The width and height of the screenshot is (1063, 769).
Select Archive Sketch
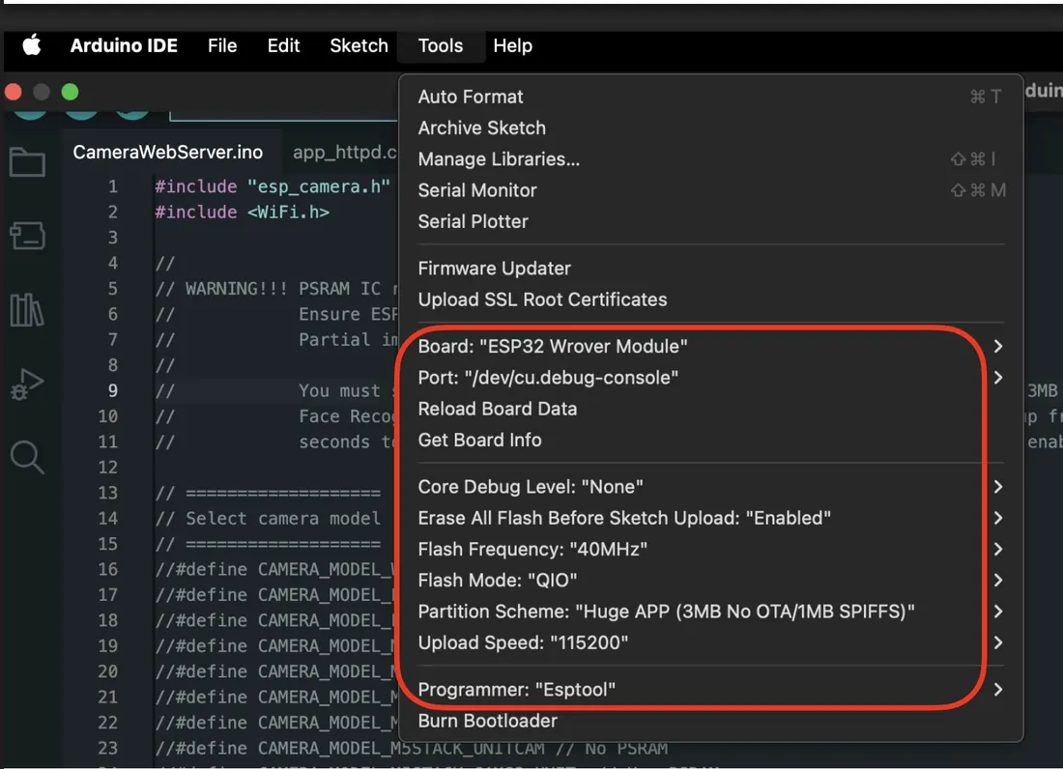710,128
